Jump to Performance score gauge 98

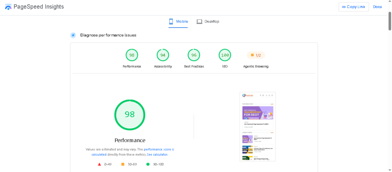point(132,55)
